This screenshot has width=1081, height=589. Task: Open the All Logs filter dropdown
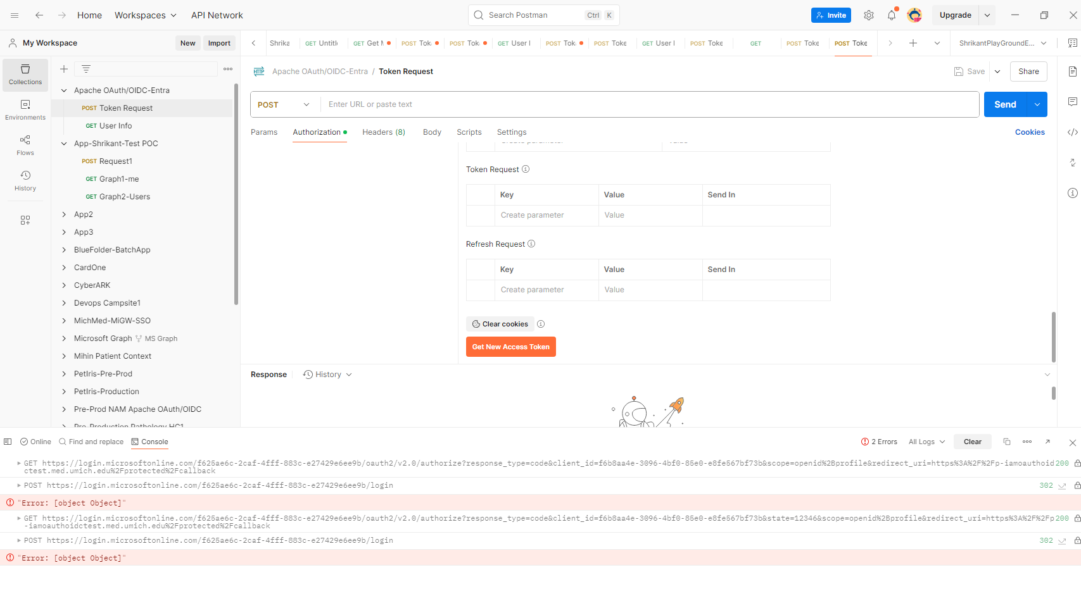(x=926, y=442)
